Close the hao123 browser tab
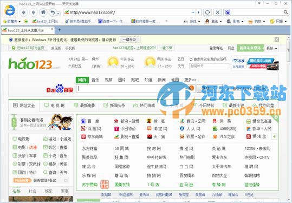This screenshot has height=203, width=292. coord(52,29)
